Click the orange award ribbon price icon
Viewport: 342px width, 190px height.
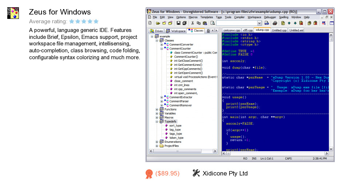[149, 174]
